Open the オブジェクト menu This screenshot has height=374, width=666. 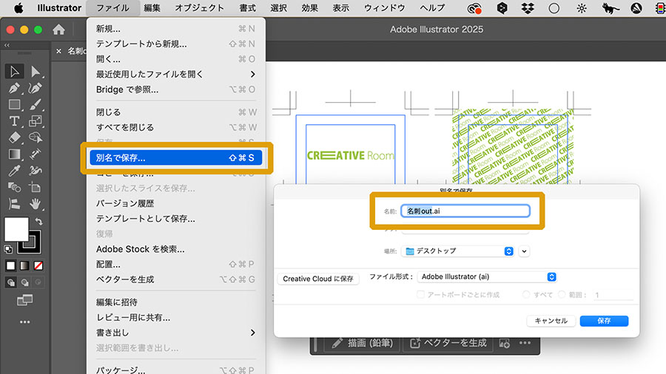tap(199, 8)
